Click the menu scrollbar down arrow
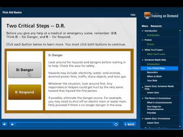The image size is (183, 137). pyautogui.click(x=180, y=126)
